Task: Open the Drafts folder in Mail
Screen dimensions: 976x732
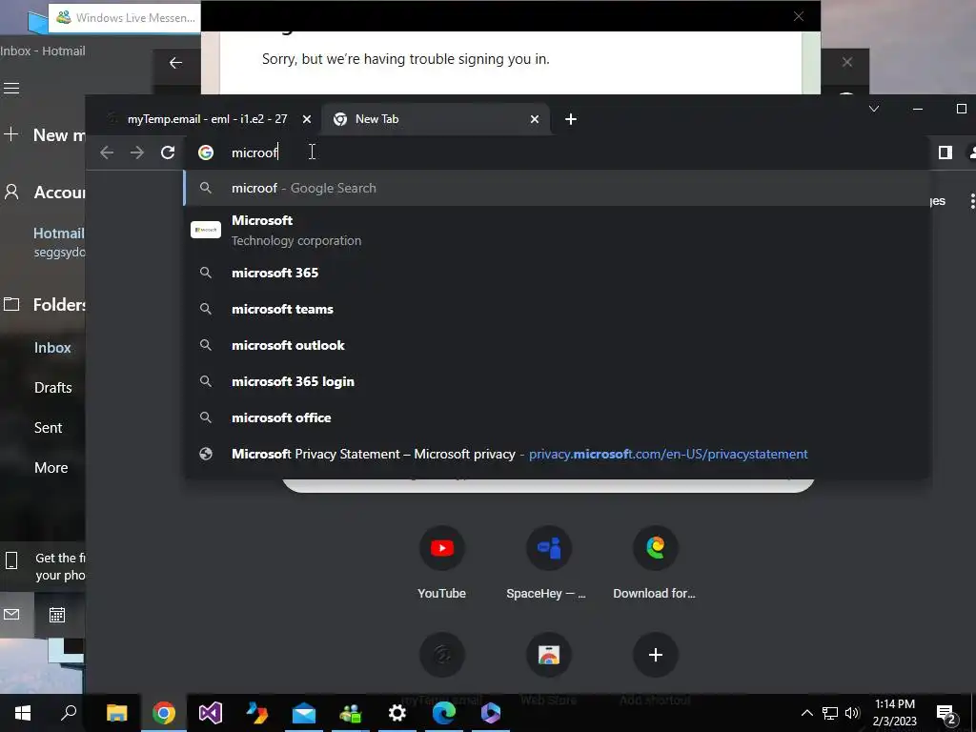Action: click(x=53, y=387)
